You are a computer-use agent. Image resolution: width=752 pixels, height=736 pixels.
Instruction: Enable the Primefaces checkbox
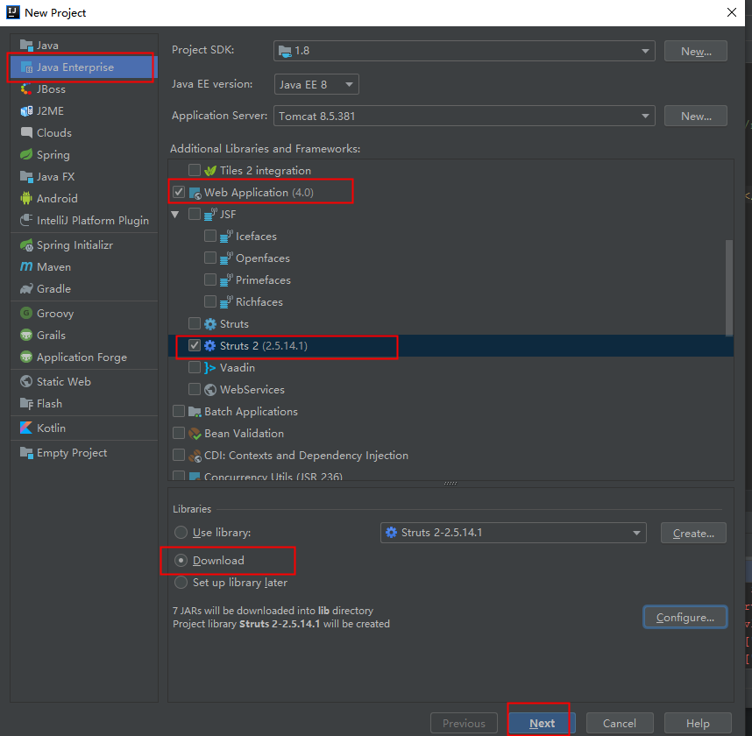tap(210, 280)
